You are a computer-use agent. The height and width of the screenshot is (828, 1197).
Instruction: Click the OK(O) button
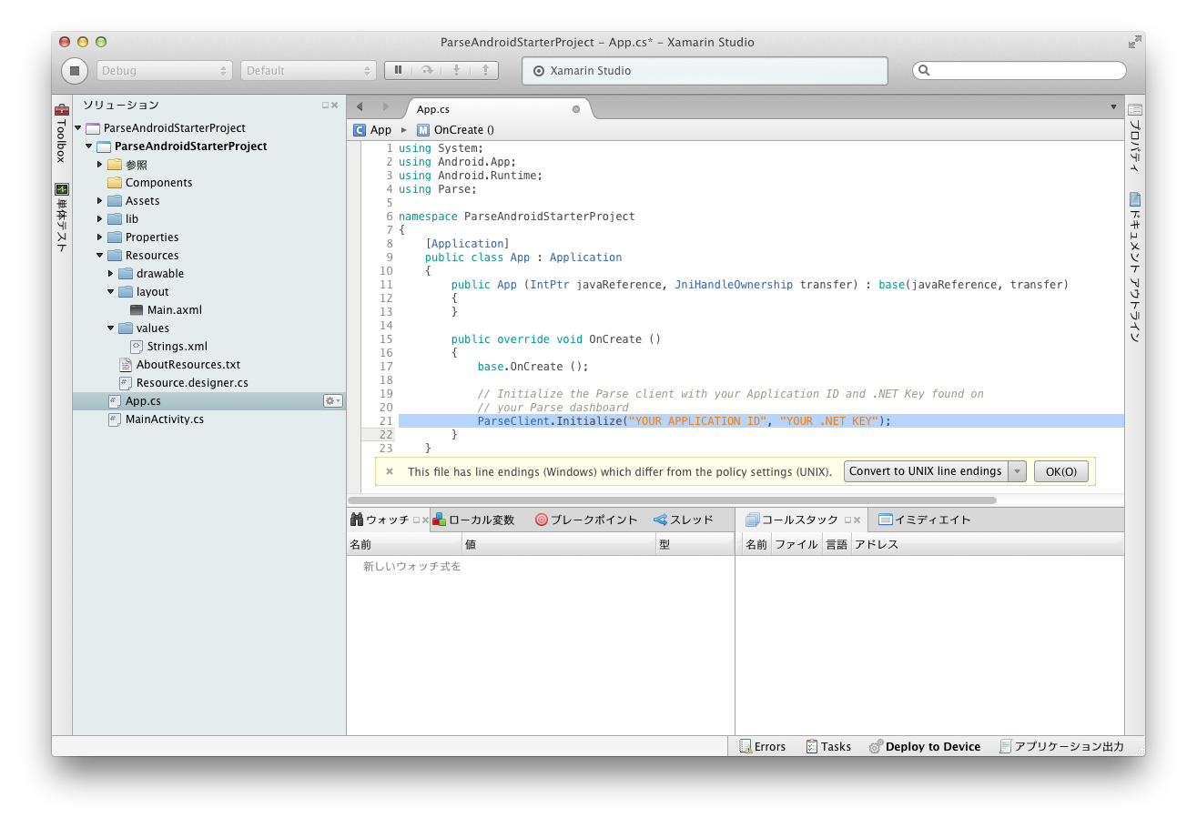click(x=1061, y=471)
